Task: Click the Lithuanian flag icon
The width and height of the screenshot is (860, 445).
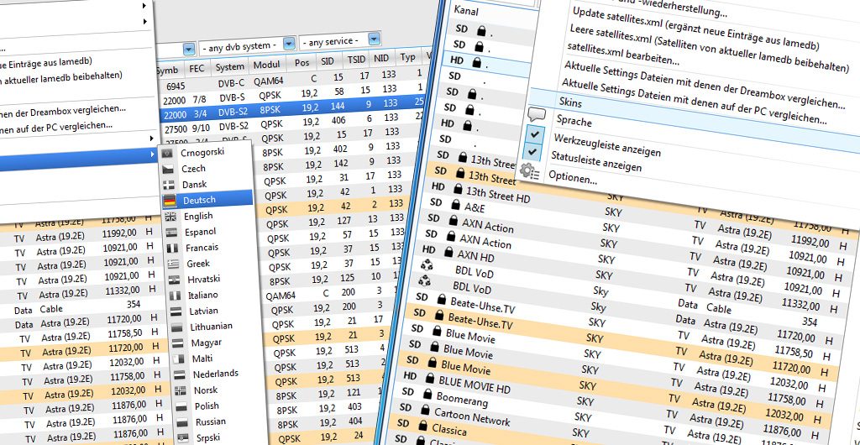Action: pos(176,327)
